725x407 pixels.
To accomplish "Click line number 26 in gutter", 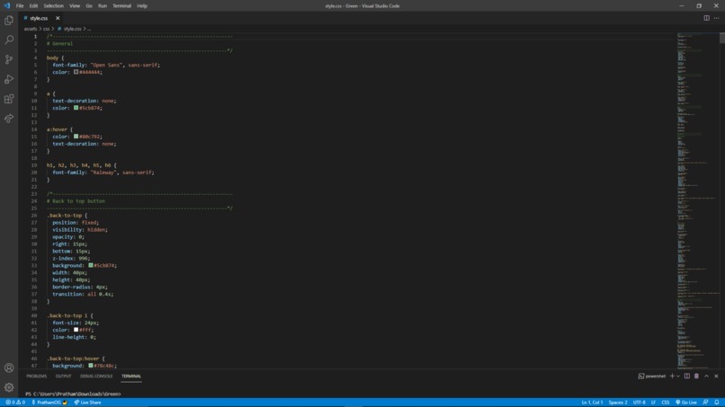I will tap(34, 216).
